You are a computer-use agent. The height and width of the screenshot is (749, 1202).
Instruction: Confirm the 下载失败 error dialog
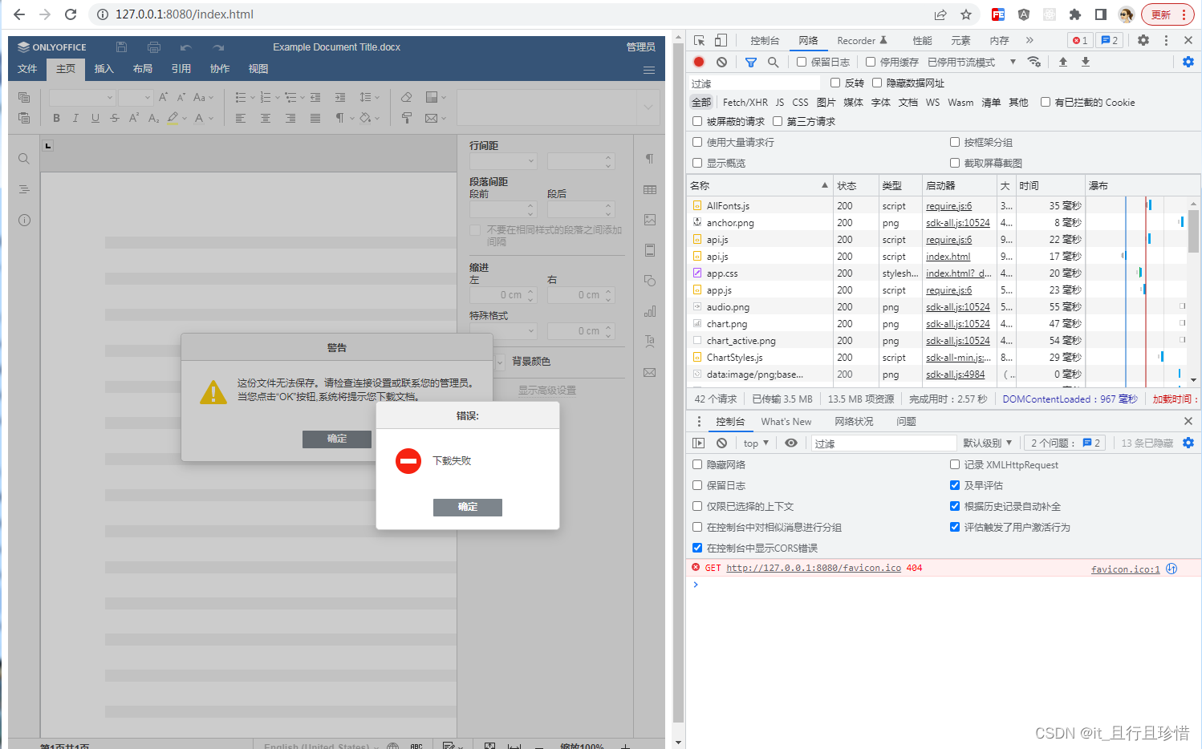coord(467,507)
